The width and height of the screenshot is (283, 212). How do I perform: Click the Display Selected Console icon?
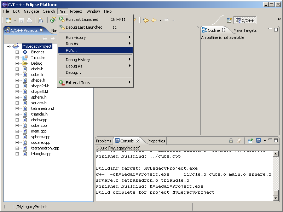[259, 141]
